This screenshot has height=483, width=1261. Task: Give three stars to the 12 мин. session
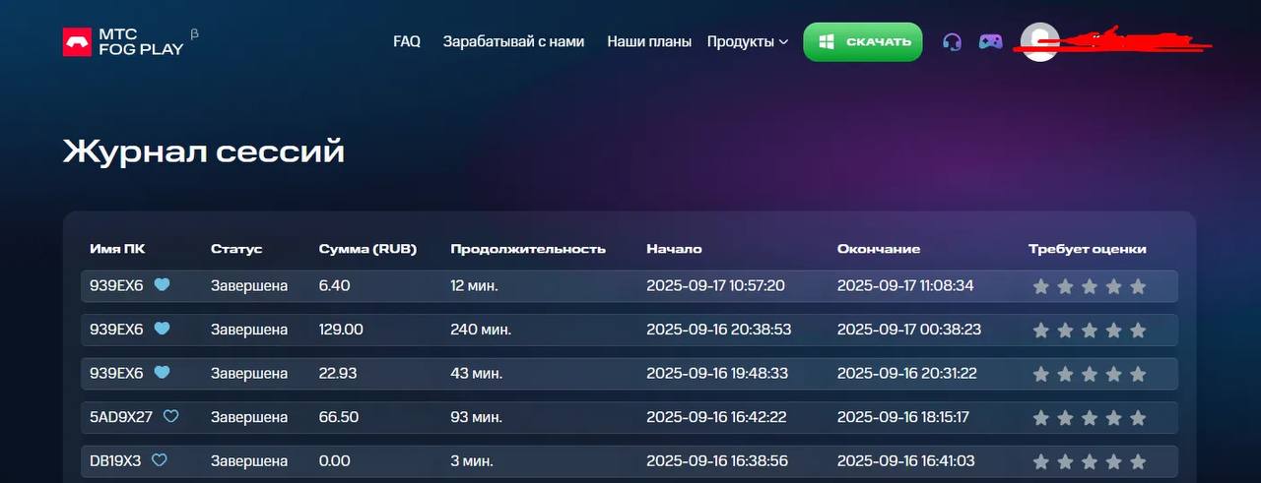point(1090,286)
